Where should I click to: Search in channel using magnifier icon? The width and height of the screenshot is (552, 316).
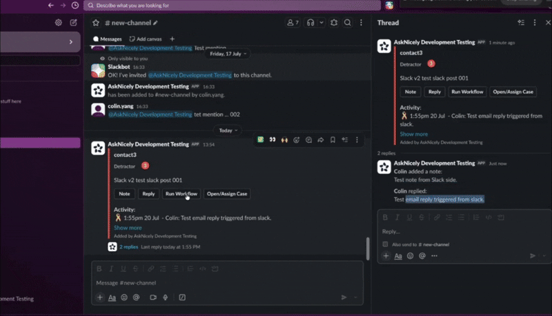coord(348,23)
